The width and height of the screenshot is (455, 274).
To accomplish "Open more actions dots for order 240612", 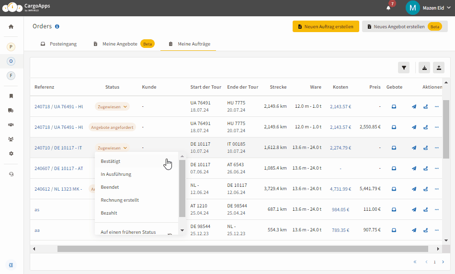I will point(437,189).
